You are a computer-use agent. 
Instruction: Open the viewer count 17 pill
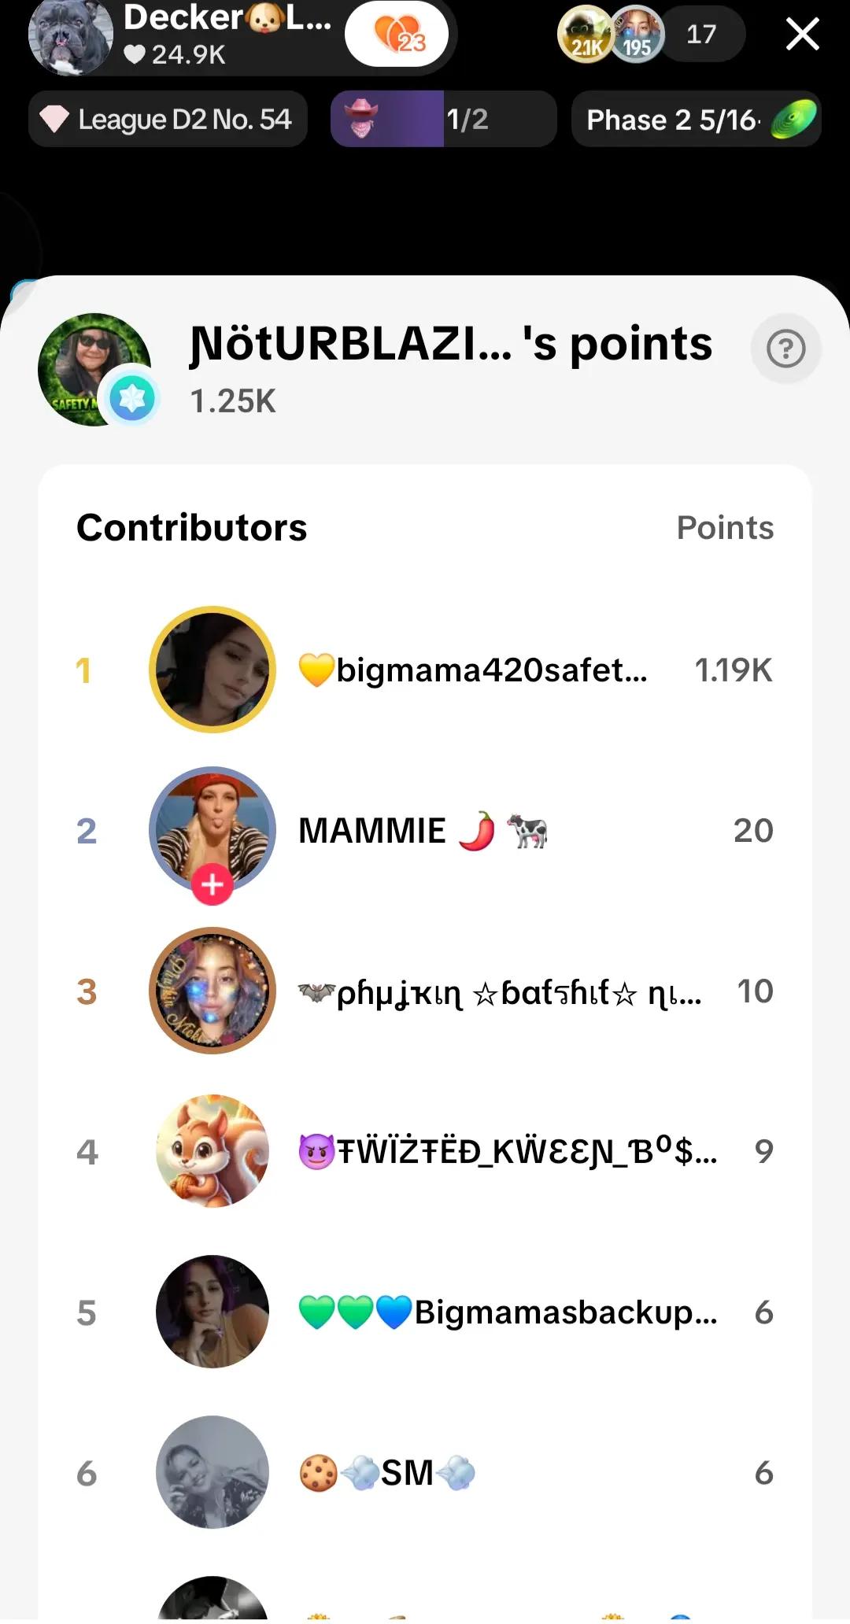coord(701,34)
